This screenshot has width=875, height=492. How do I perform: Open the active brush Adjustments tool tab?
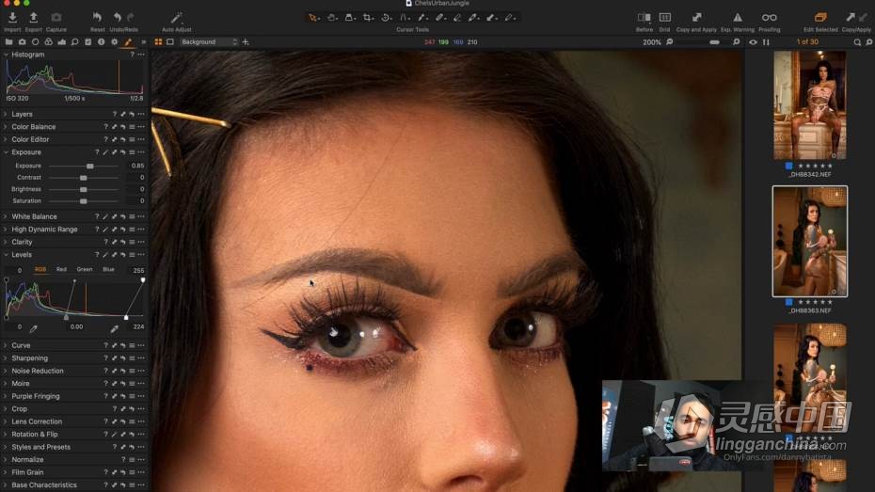coord(128,41)
